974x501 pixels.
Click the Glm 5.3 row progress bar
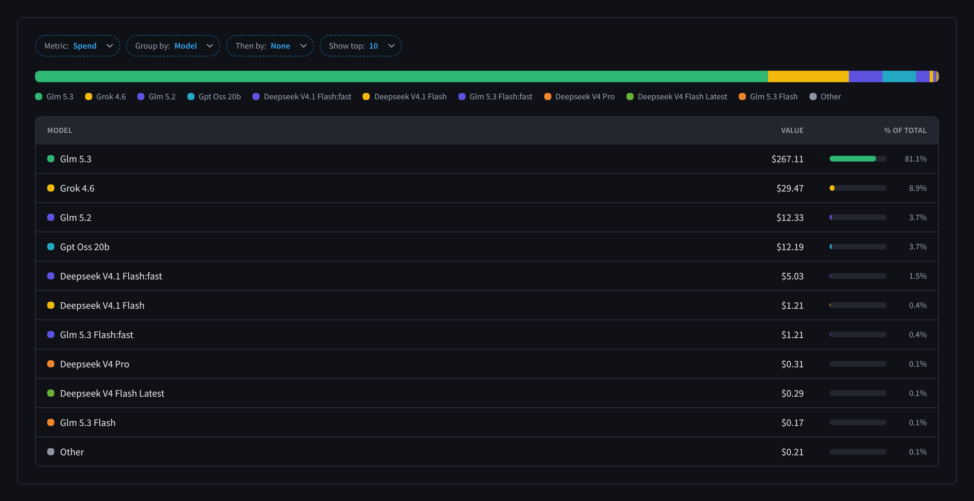coord(858,159)
